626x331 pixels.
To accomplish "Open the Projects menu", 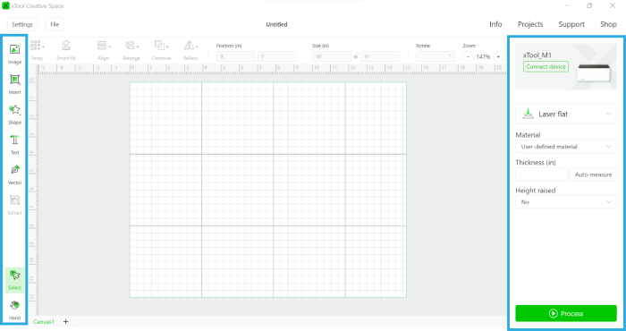I will (530, 24).
